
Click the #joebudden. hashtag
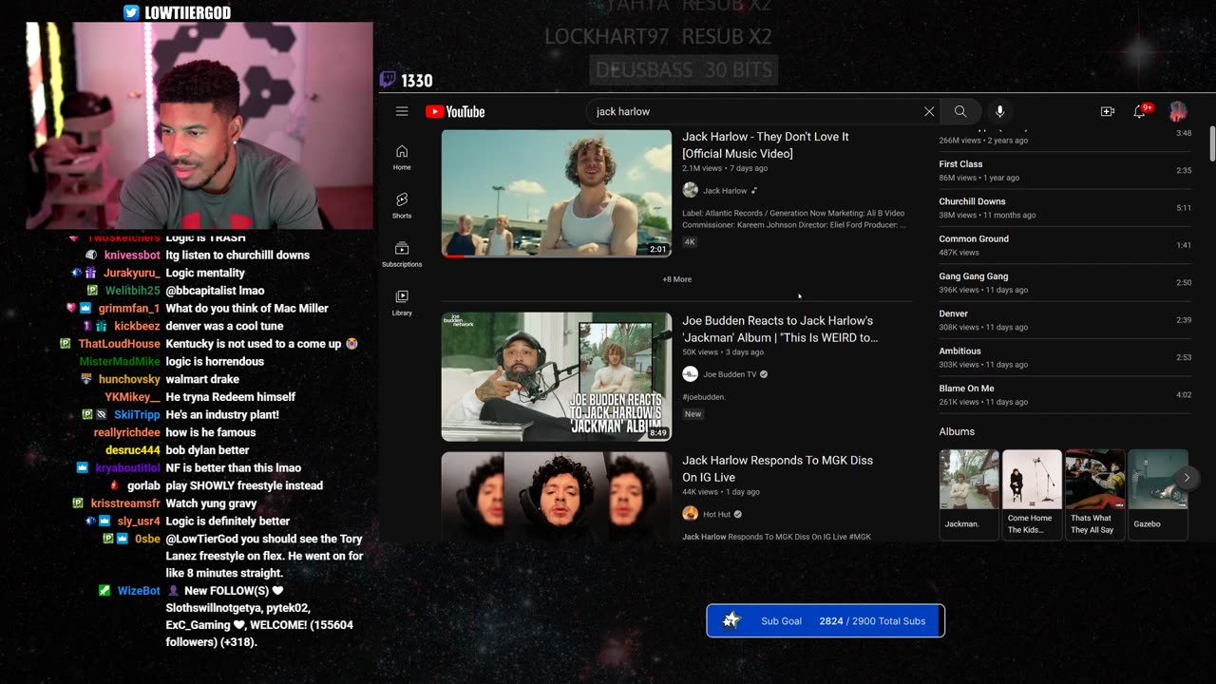tap(704, 397)
